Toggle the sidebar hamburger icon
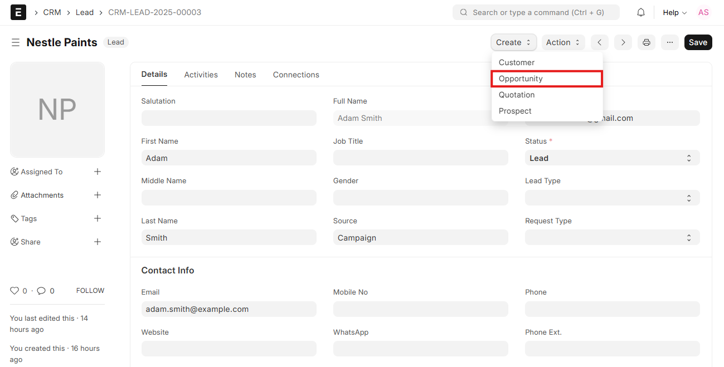The image size is (724, 367). [x=16, y=42]
